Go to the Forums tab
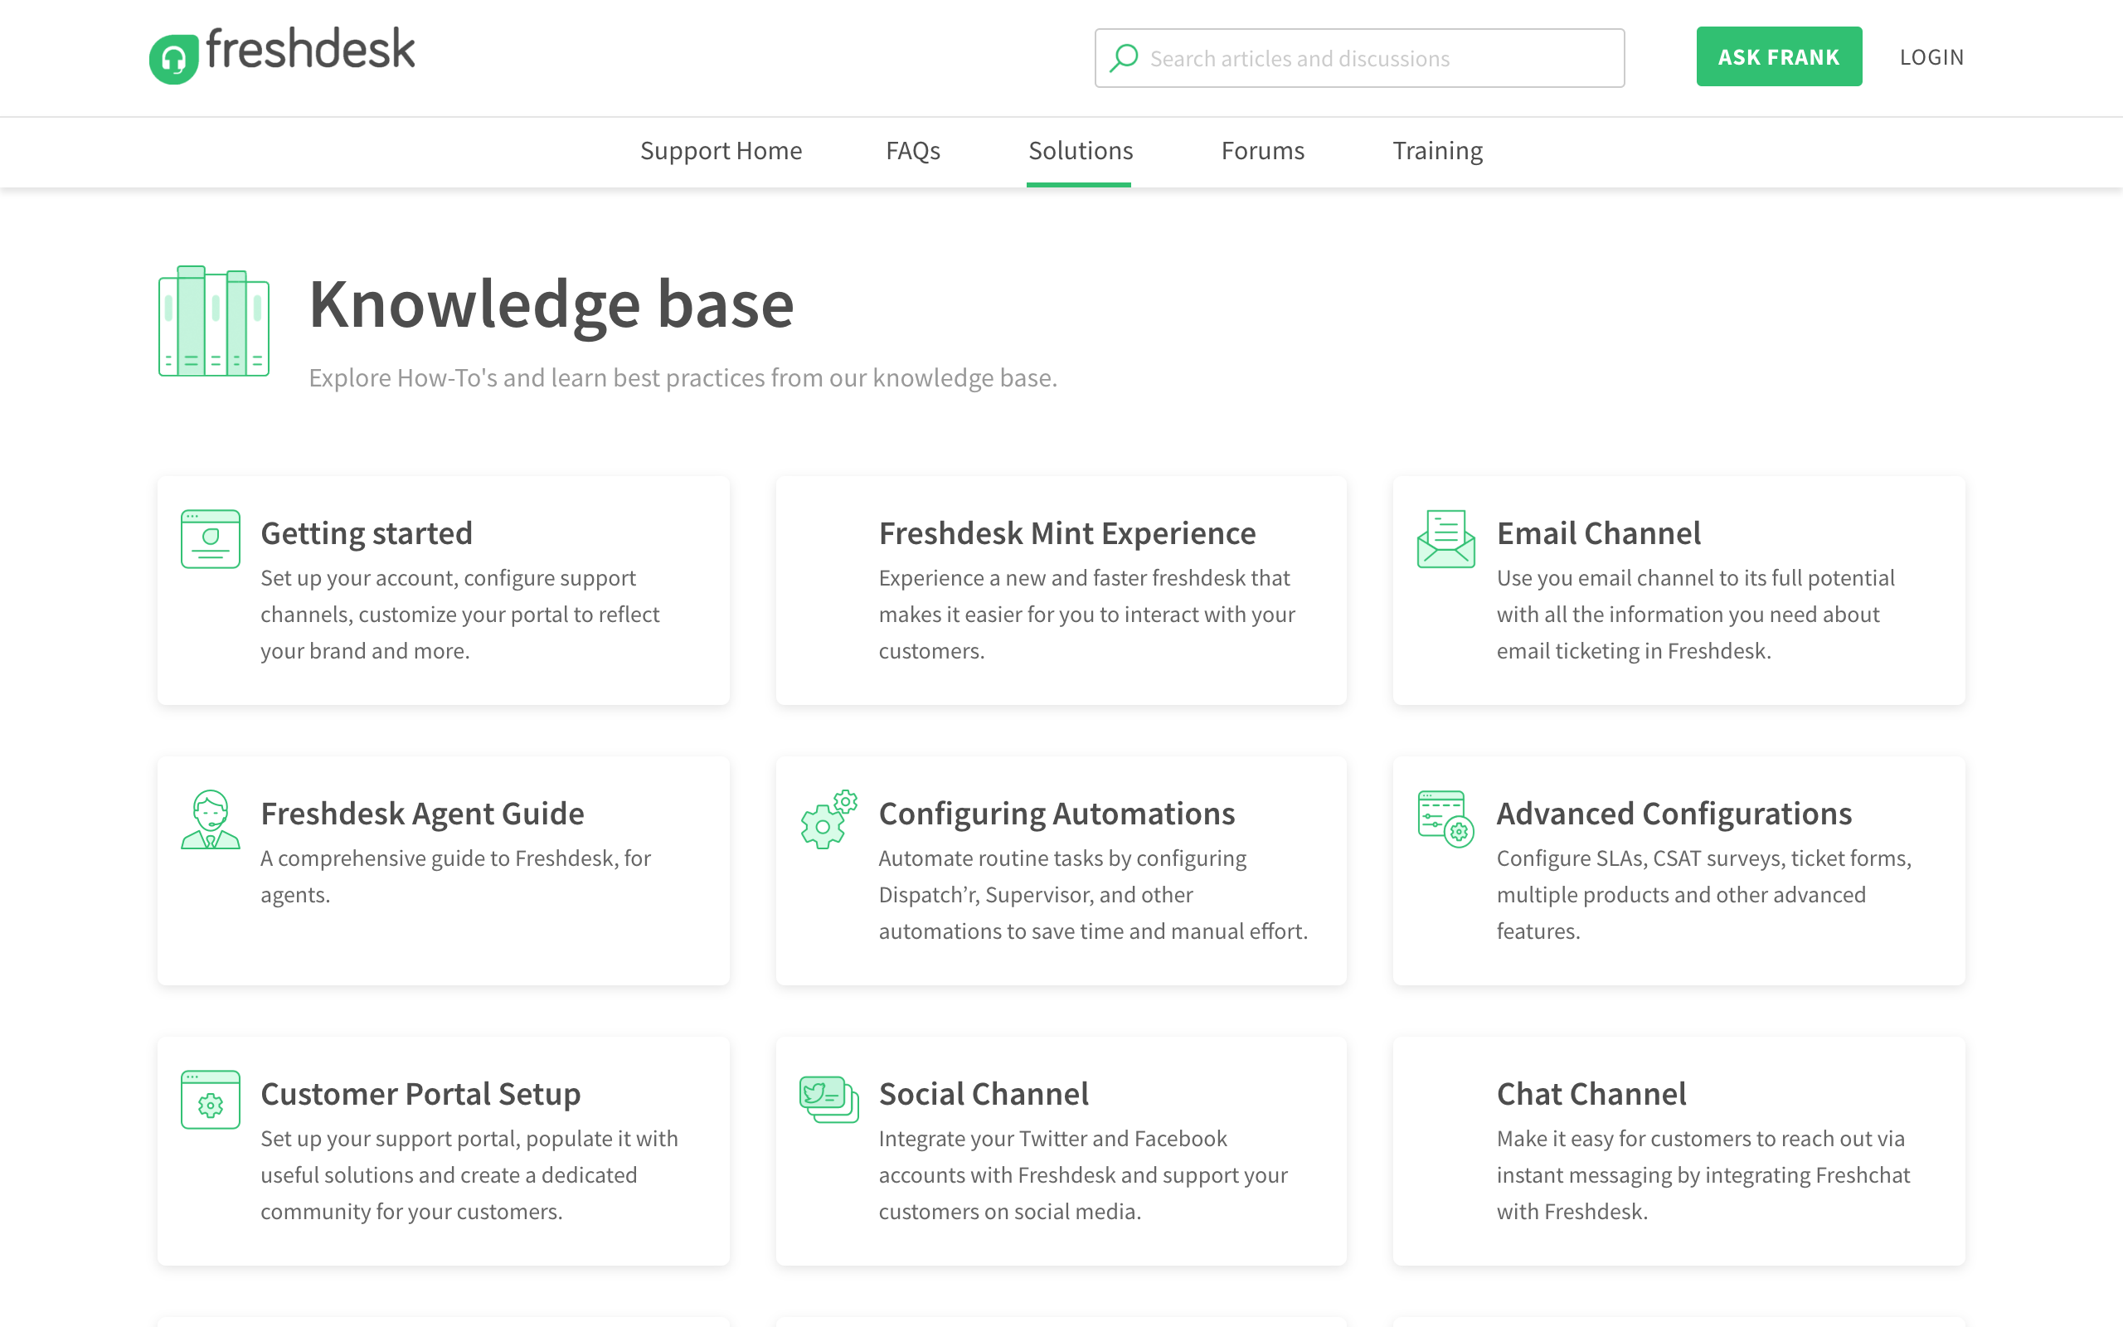Viewport: 2123px width, 1327px height. 1262,151
